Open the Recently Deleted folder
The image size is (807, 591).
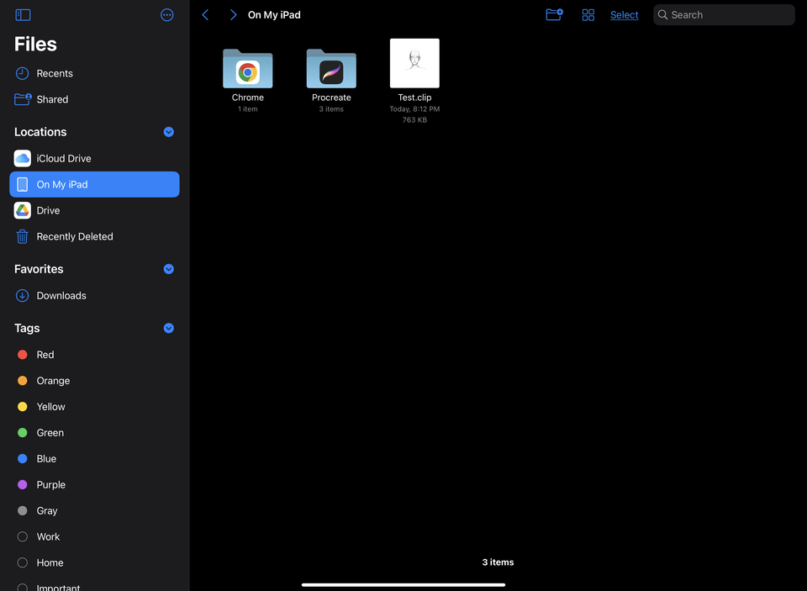coord(74,236)
